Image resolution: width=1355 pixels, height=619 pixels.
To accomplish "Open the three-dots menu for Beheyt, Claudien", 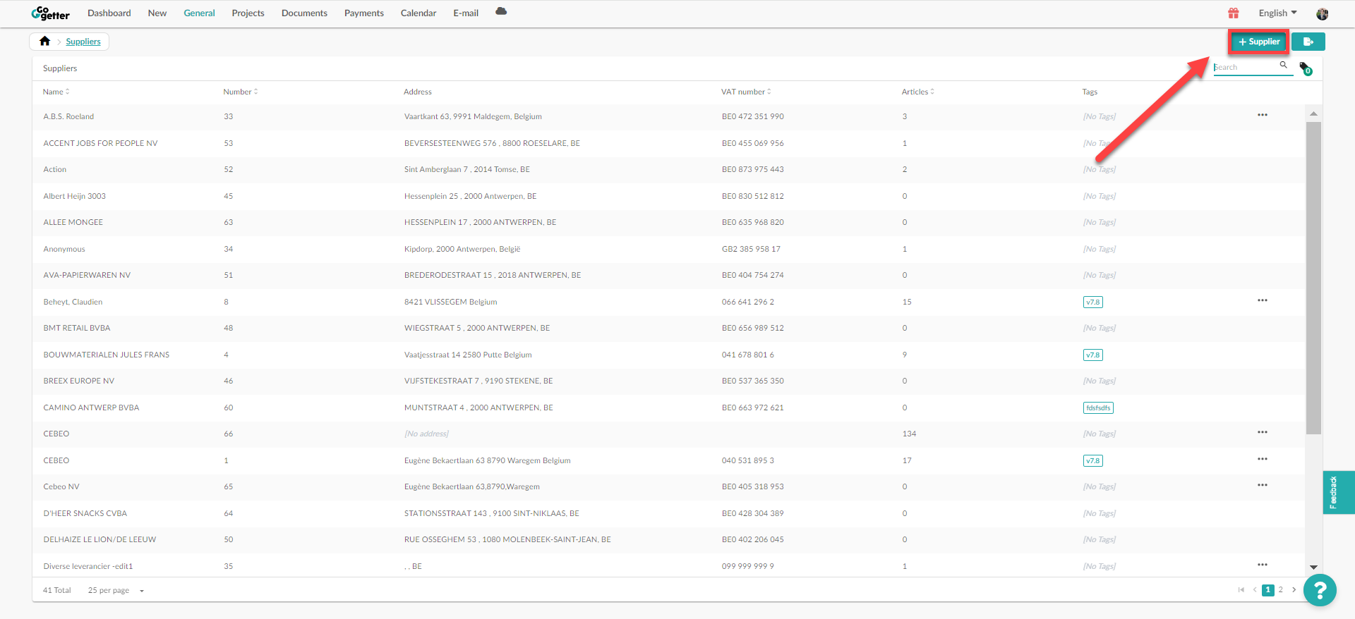I will pyautogui.click(x=1263, y=300).
